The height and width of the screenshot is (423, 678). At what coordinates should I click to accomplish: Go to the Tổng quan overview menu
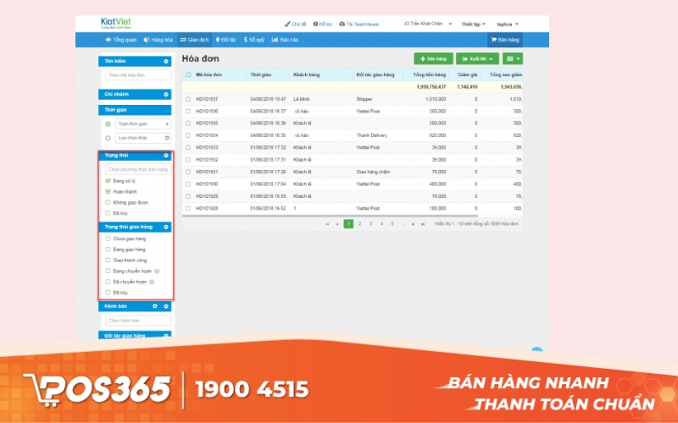[121, 40]
